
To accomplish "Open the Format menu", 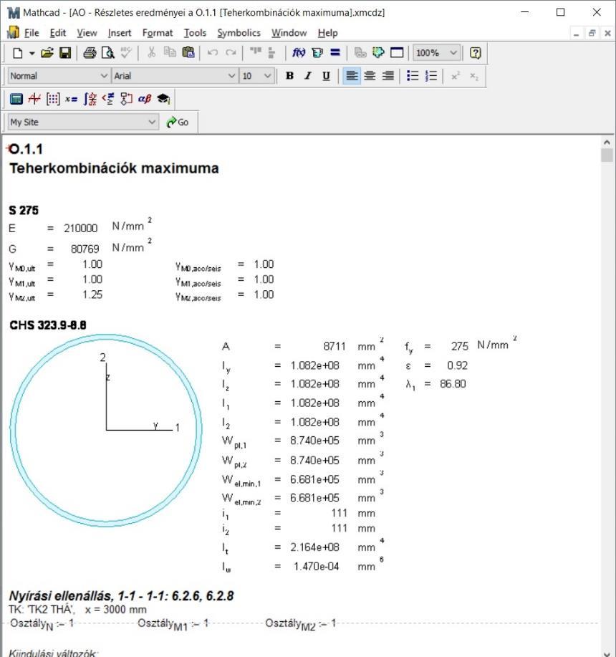I will click(158, 33).
